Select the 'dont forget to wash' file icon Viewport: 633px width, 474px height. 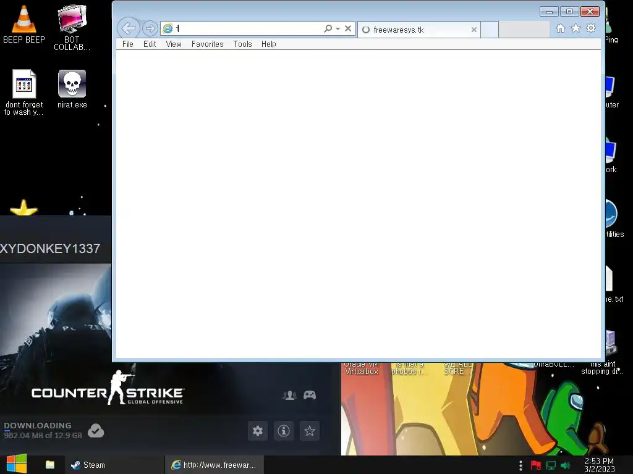pos(24,92)
